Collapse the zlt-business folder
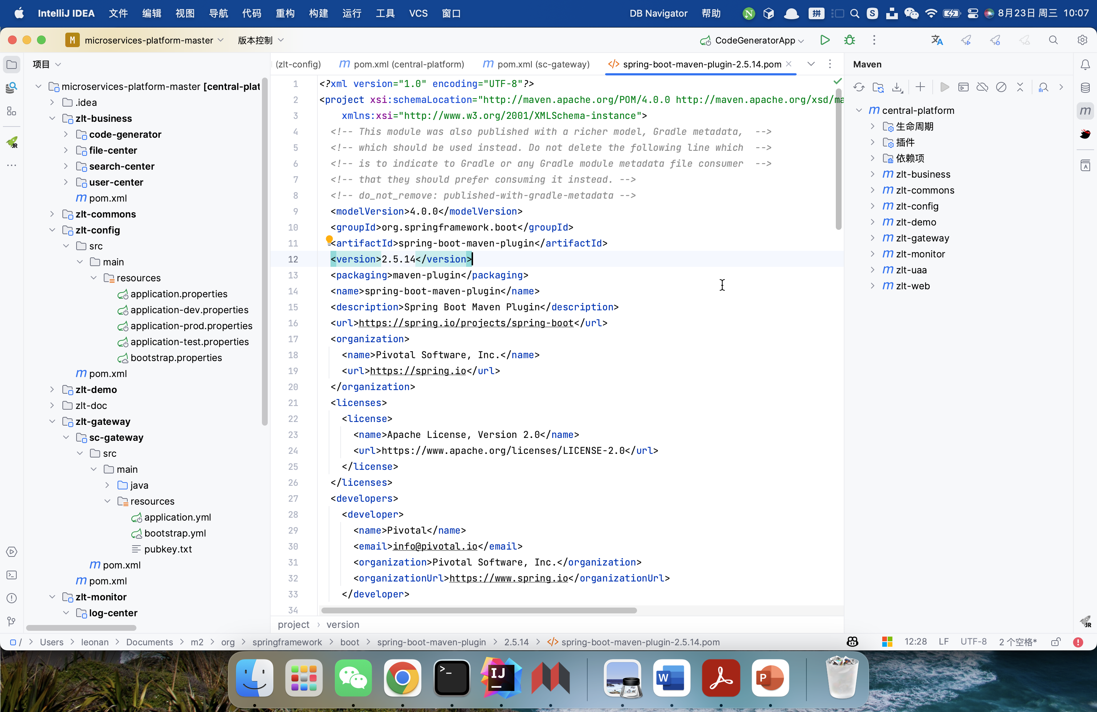Image resolution: width=1097 pixels, height=712 pixels. tap(52, 118)
